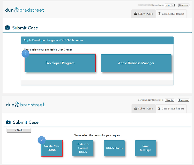Click hourglass icon in top Case Status Report tab
This screenshot has height=165, width=194.
pos(160,14)
